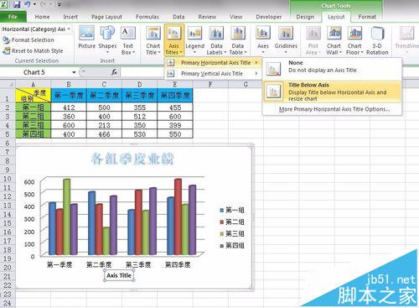
Task: Open Chart Floor options
Action: [x=354, y=39]
